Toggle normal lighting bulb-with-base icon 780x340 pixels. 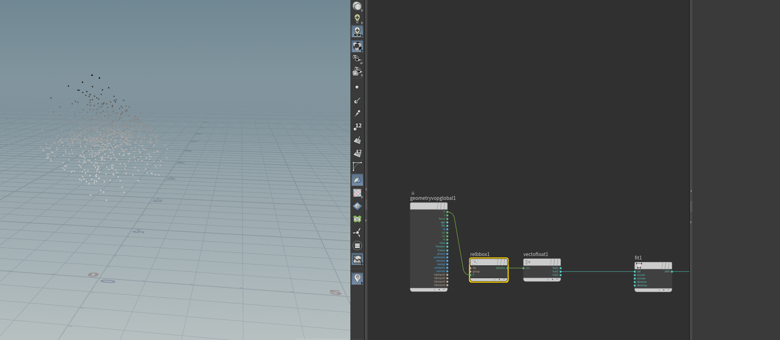pos(357,31)
